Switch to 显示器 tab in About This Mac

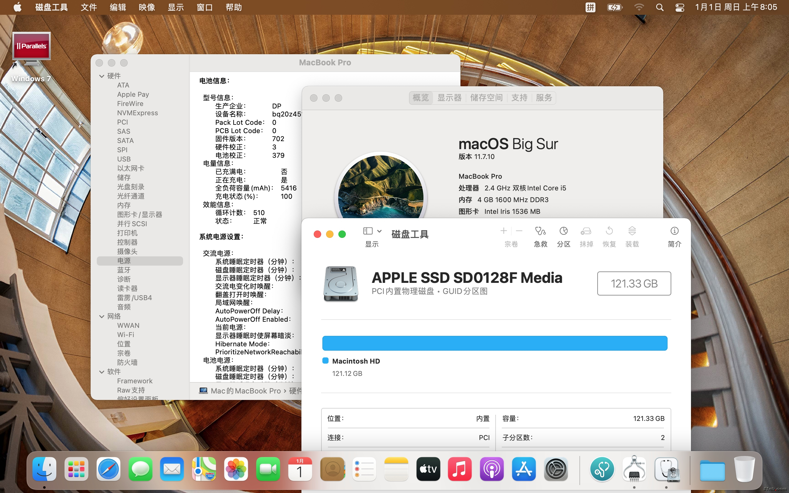(449, 97)
